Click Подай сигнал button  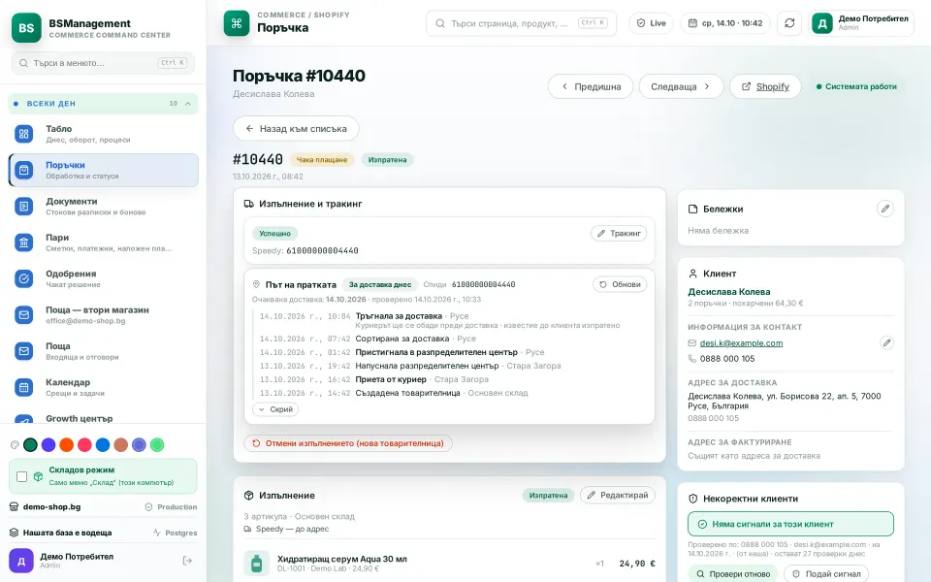pyautogui.click(x=826, y=573)
